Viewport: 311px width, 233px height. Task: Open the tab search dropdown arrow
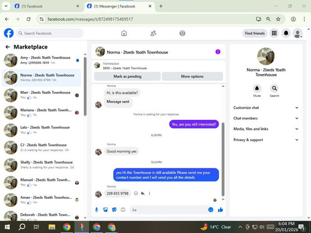6,6
